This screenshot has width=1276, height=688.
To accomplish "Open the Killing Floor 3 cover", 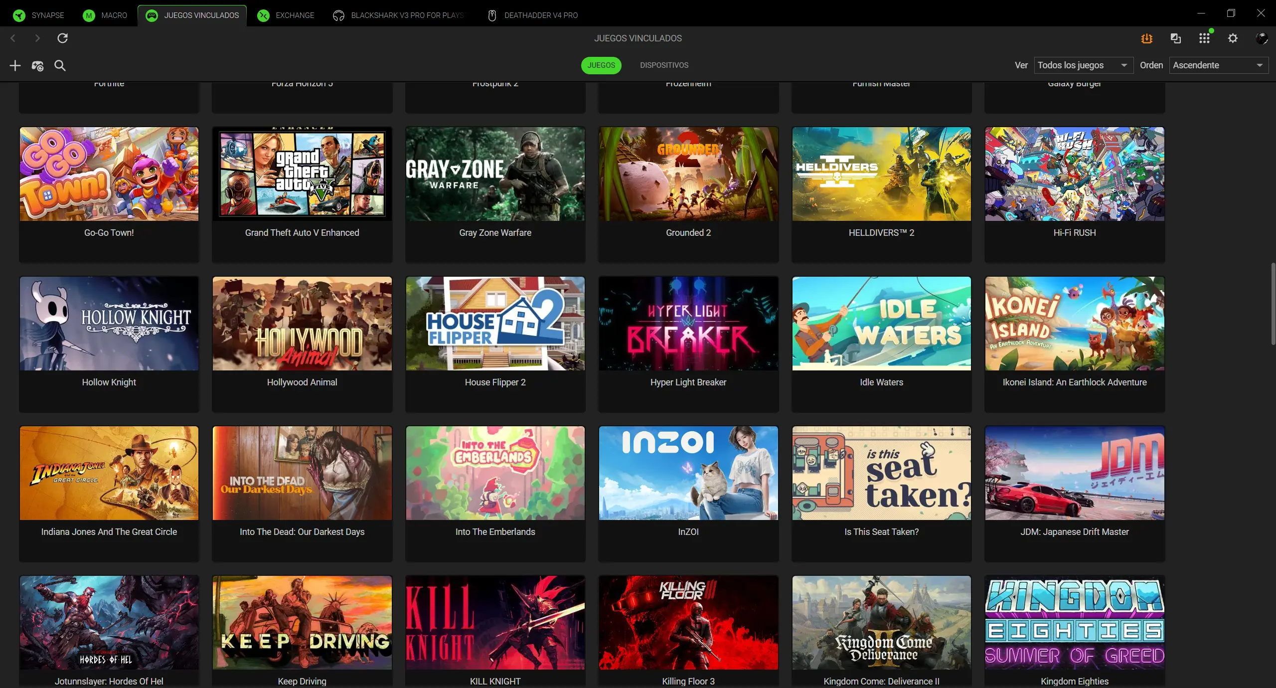I will [688, 623].
